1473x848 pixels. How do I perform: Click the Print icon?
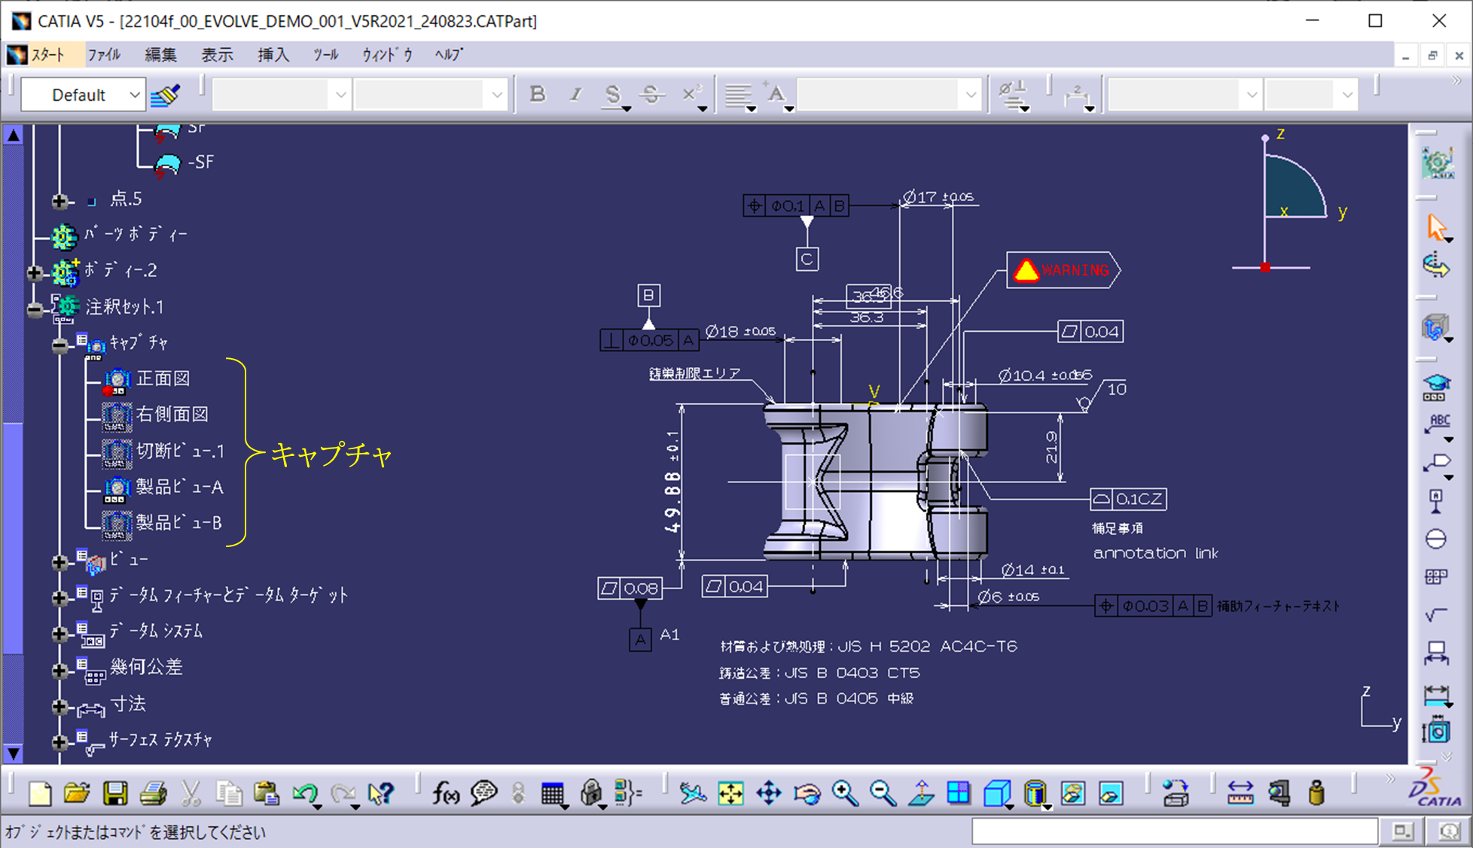153,793
